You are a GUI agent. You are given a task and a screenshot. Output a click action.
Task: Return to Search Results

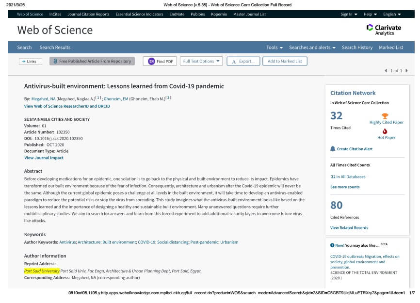pyautogui.click(x=55, y=48)
